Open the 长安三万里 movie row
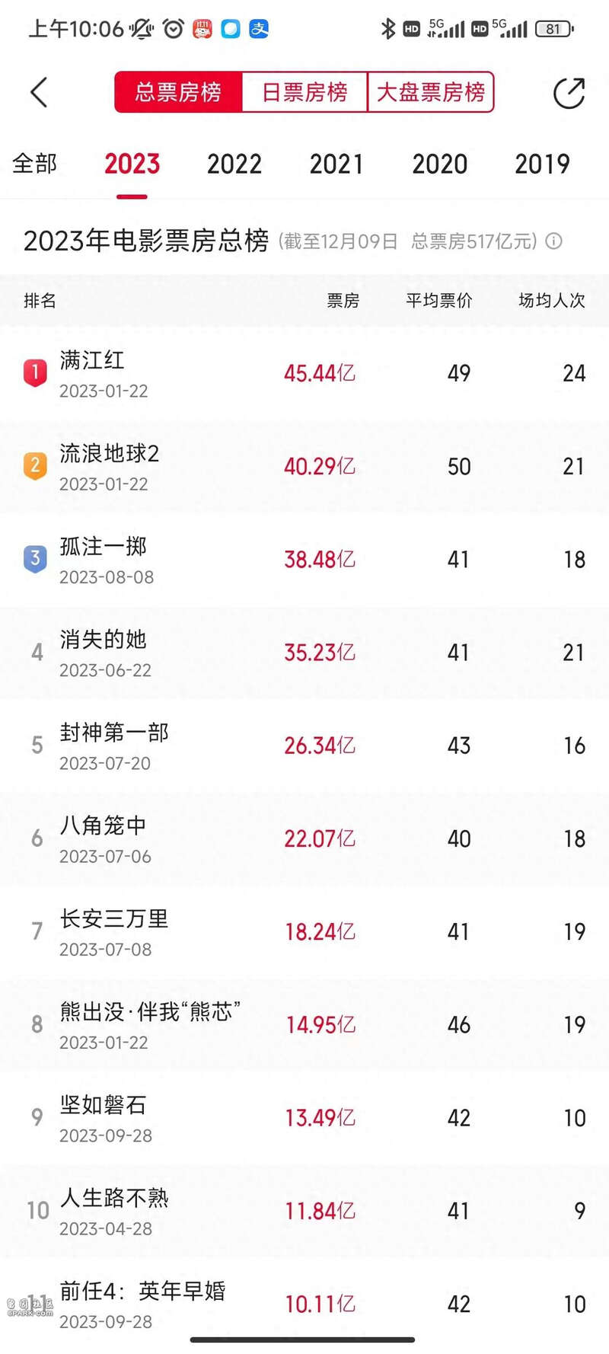609x1354 pixels. [x=114, y=919]
